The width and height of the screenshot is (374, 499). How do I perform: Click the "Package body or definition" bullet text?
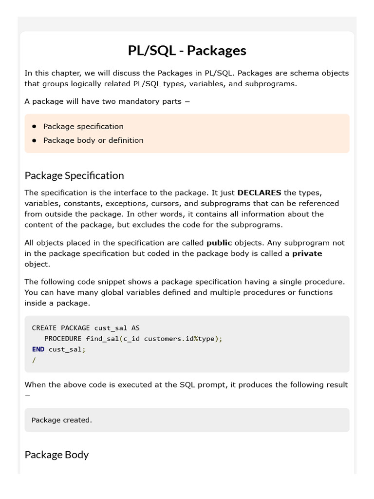93,140
